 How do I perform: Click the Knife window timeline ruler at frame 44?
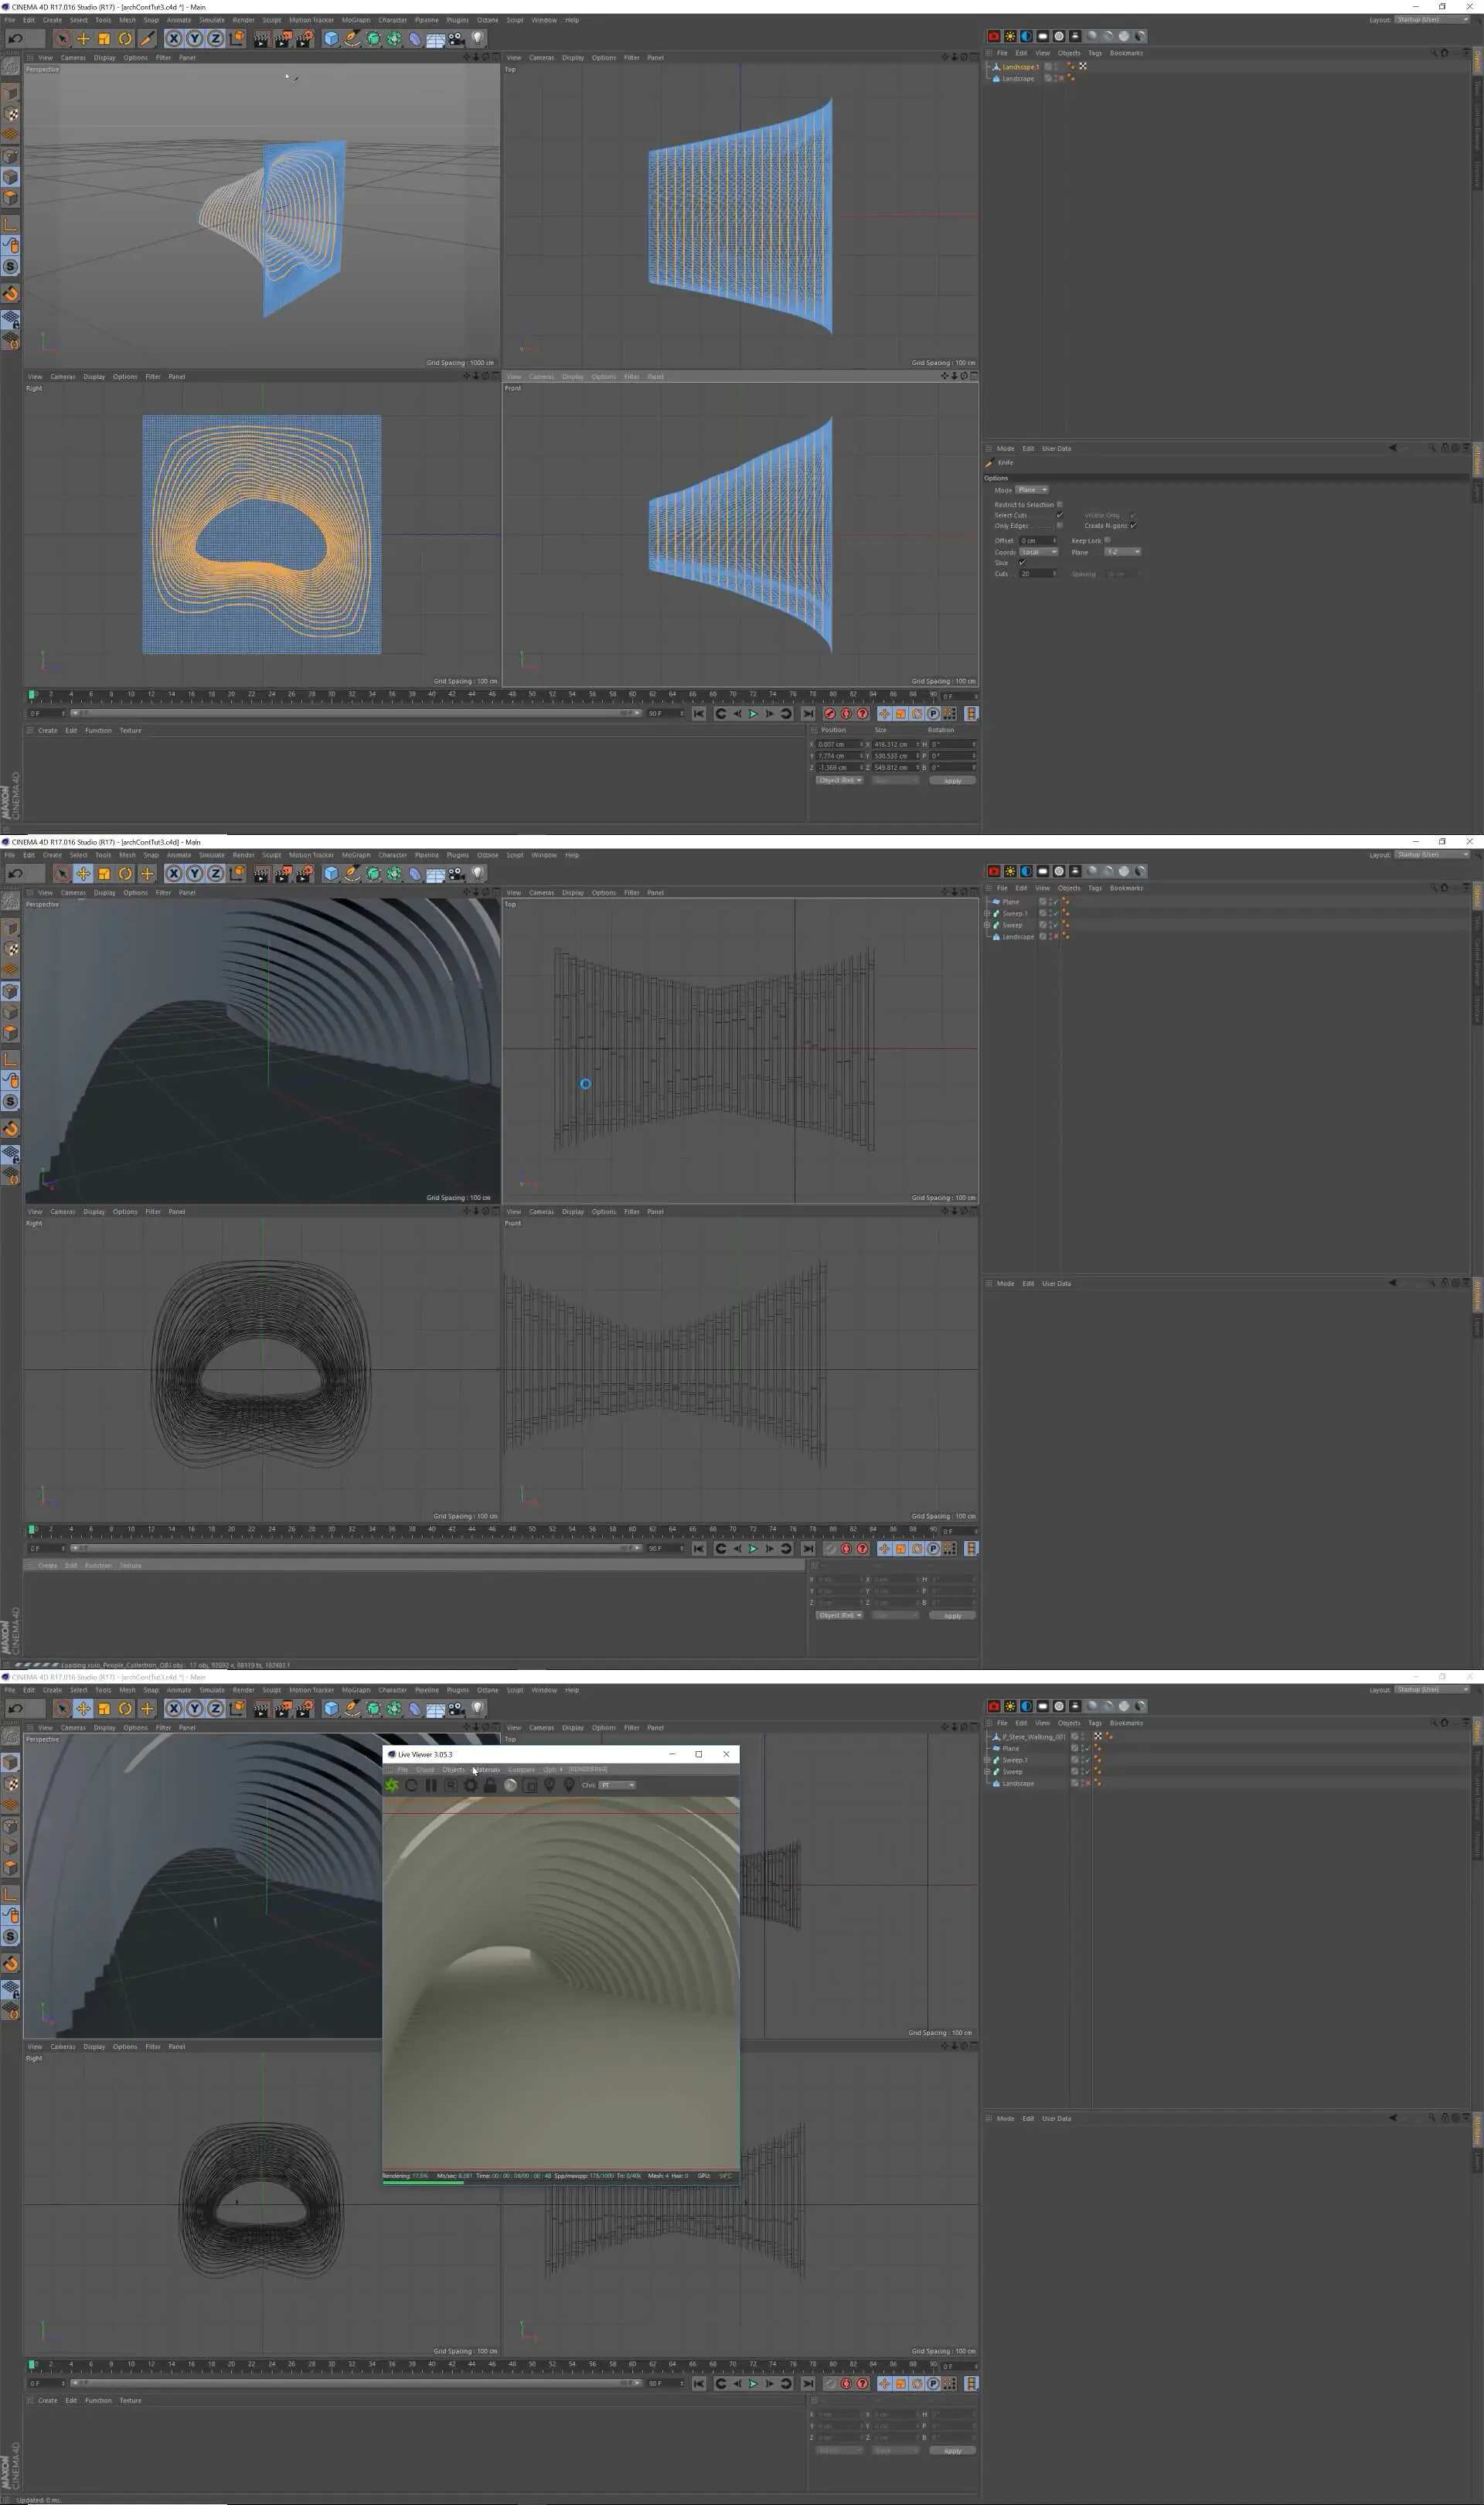pyautogui.click(x=471, y=695)
